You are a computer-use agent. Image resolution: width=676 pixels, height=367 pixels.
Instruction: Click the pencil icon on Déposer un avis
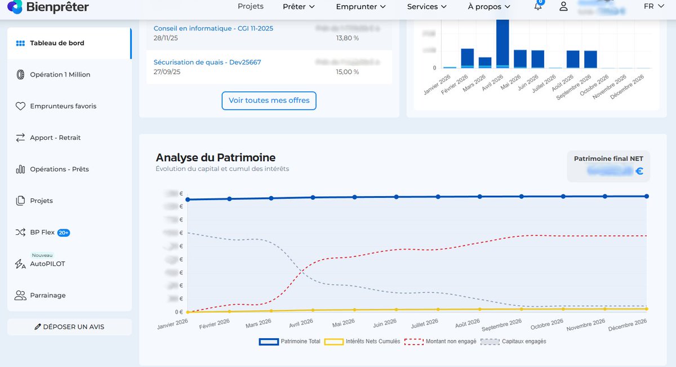pyautogui.click(x=38, y=327)
